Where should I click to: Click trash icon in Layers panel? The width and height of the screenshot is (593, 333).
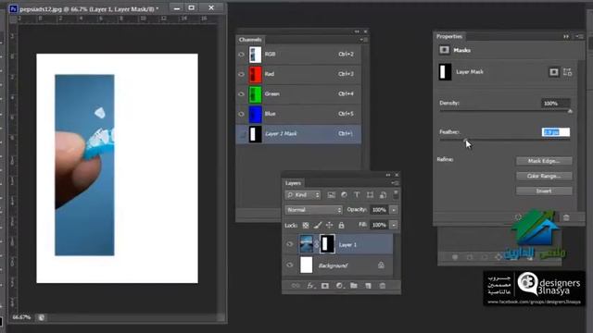click(383, 286)
